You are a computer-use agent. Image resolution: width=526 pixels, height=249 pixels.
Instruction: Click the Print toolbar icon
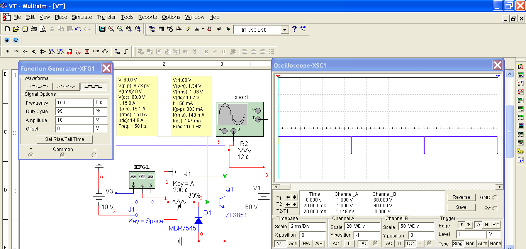click(x=34, y=29)
